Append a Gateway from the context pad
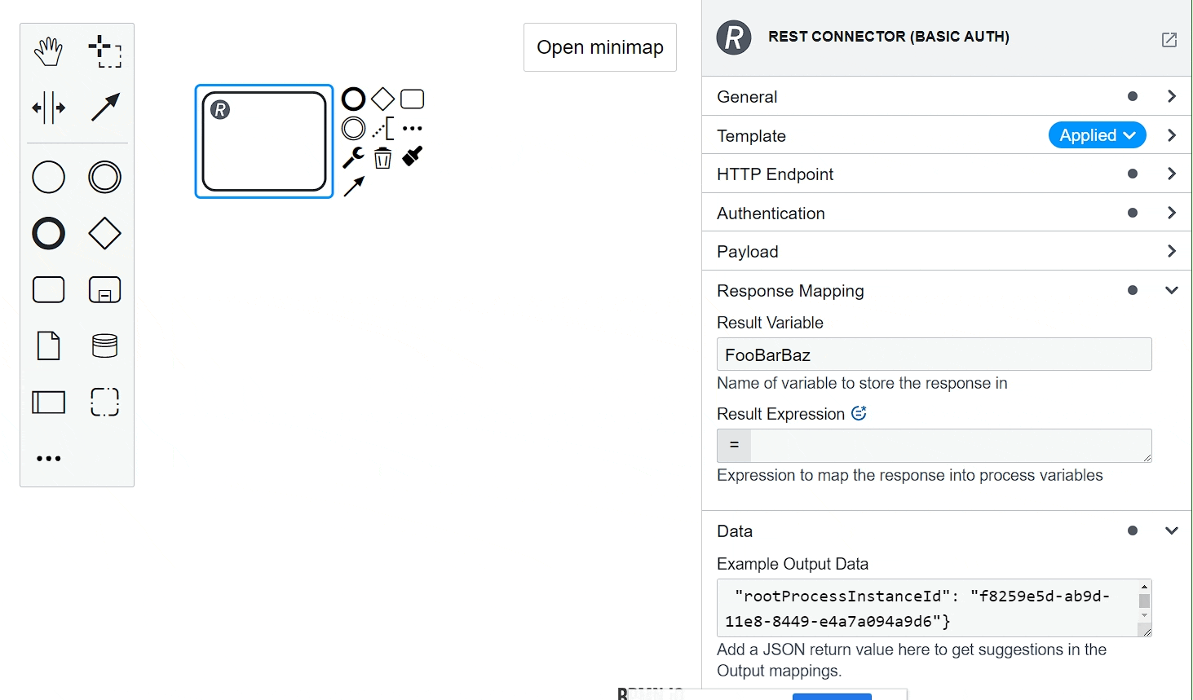 [382, 99]
